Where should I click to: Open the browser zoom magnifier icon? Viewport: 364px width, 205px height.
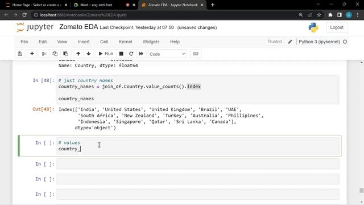[301, 15]
